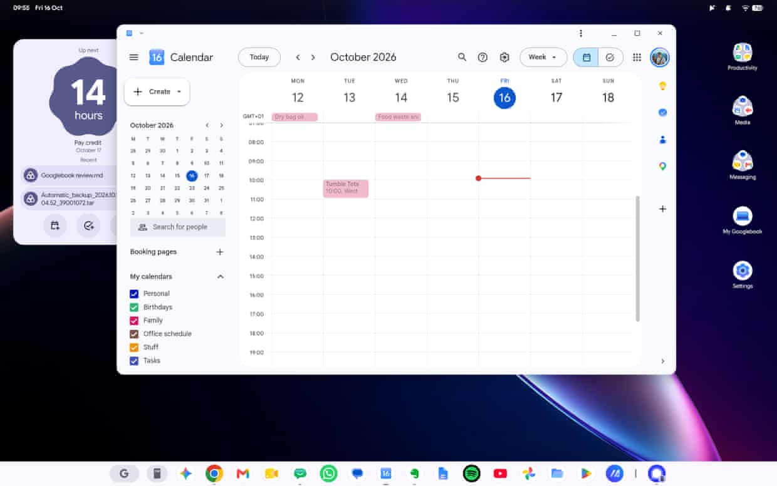Show previous month in mini calendar
This screenshot has height=486, width=777.
(x=207, y=125)
